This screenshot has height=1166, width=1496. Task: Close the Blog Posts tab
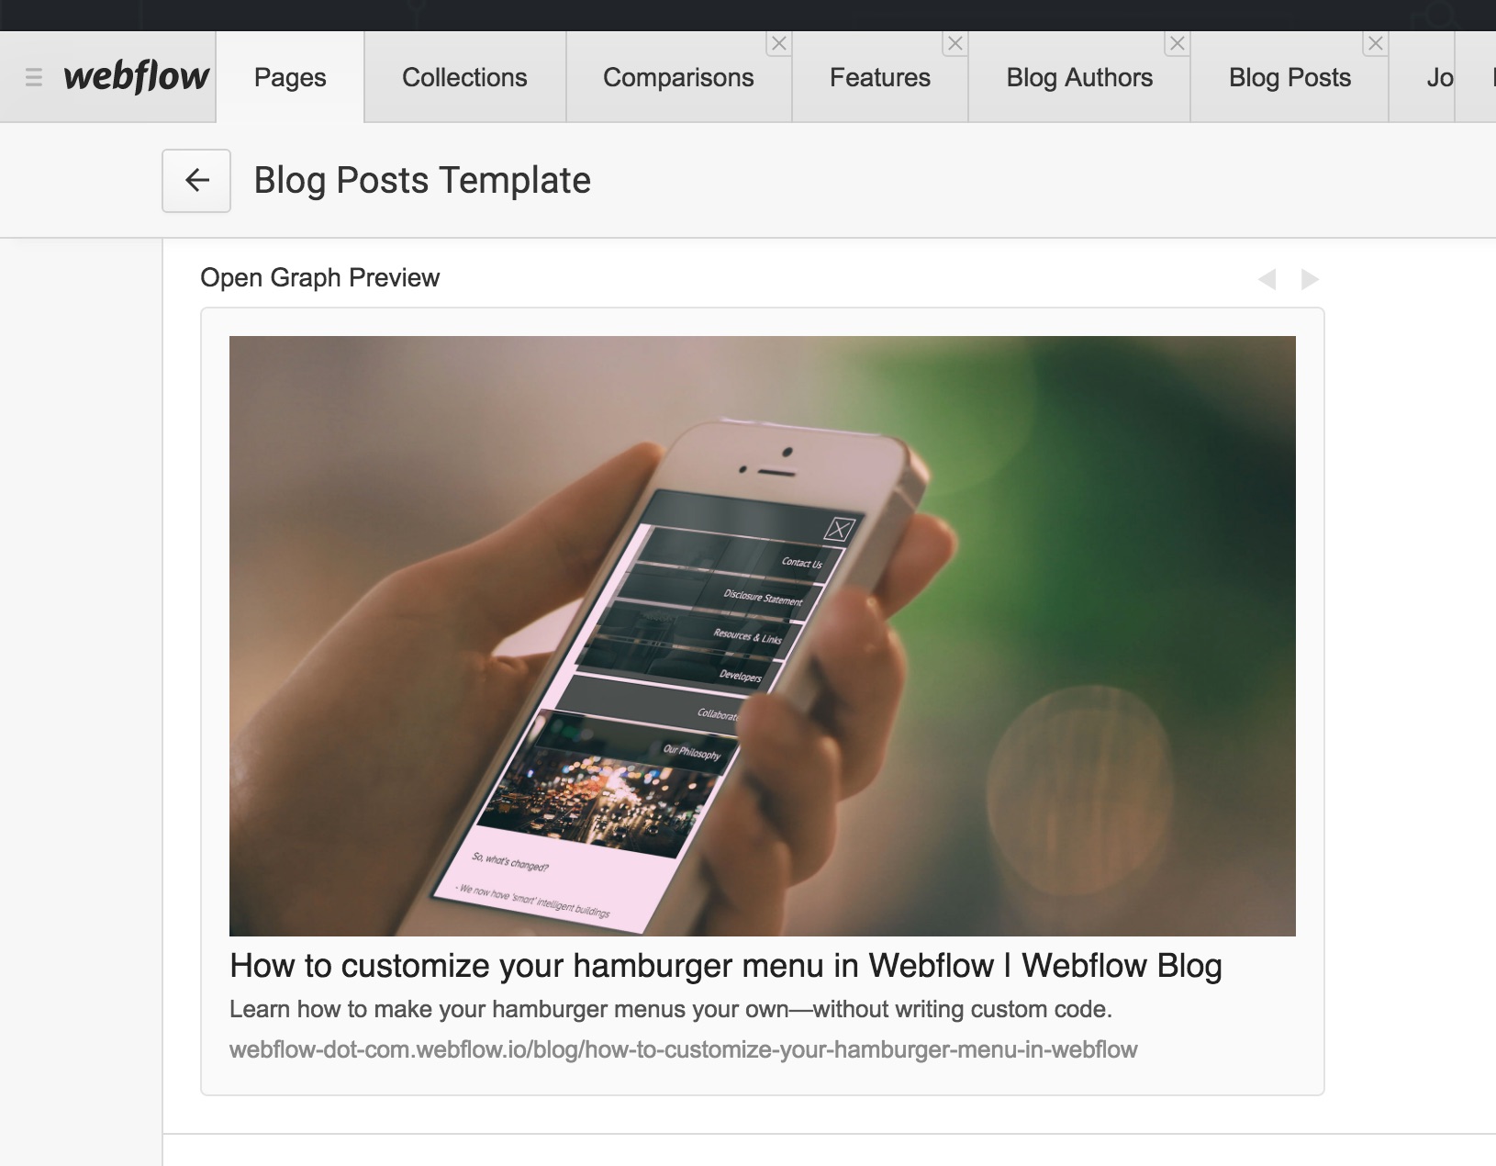click(x=1375, y=43)
